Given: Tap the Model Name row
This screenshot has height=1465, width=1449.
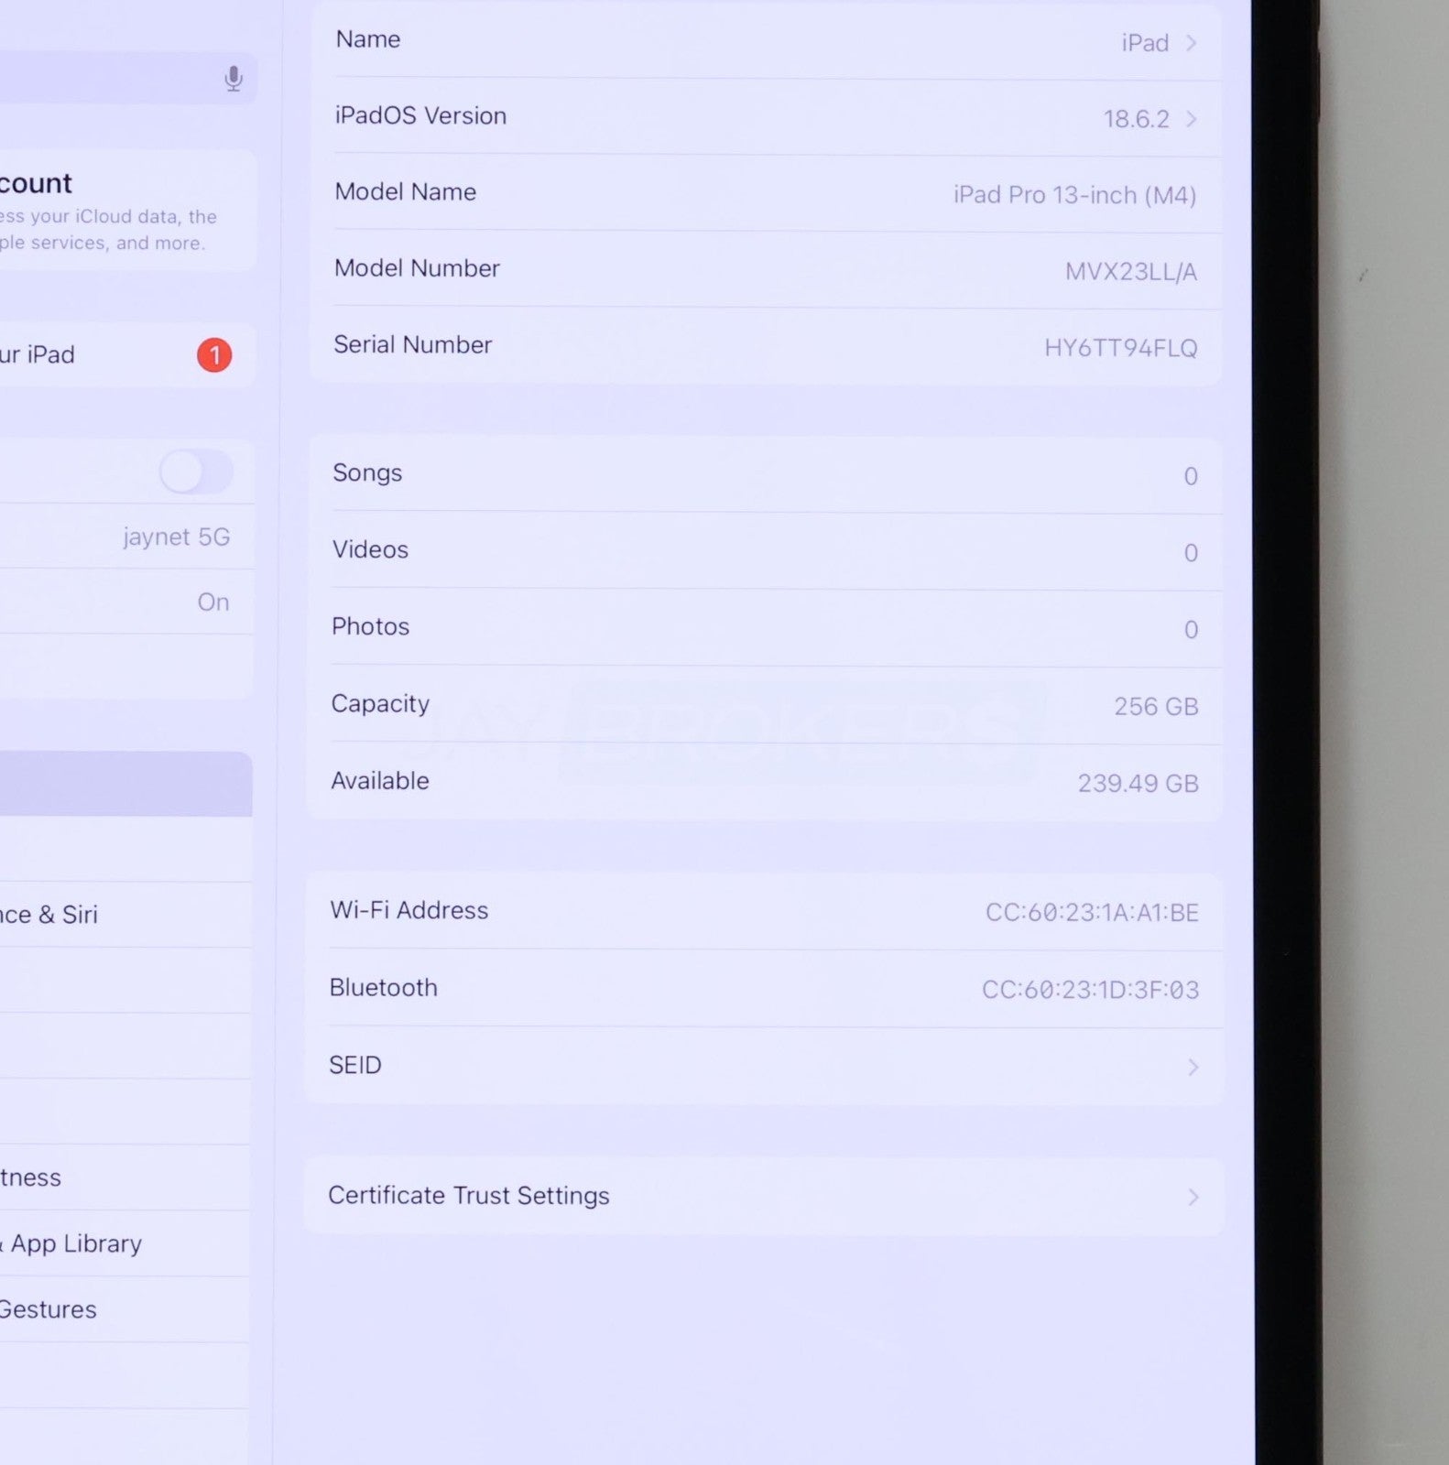Looking at the screenshot, I should click(765, 193).
